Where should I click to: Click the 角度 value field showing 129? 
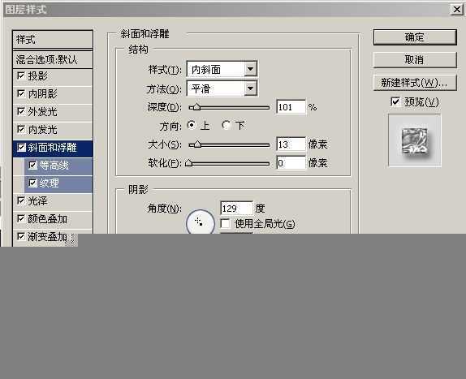(237, 209)
